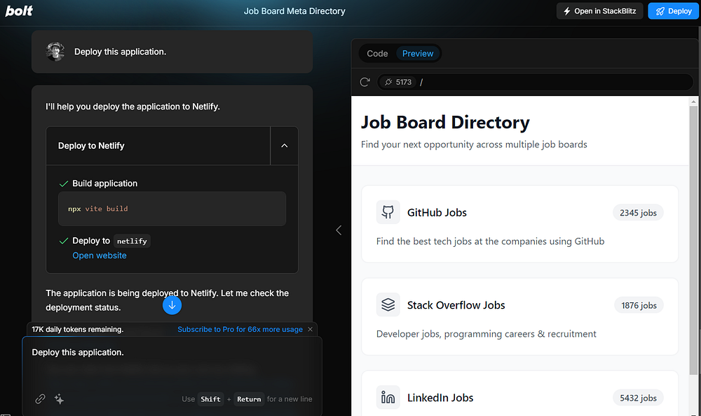Image resolution: width=701 pixels, height=416 pixels.
Task: Click 17K daily tokens remaining text
Action: 78,329
